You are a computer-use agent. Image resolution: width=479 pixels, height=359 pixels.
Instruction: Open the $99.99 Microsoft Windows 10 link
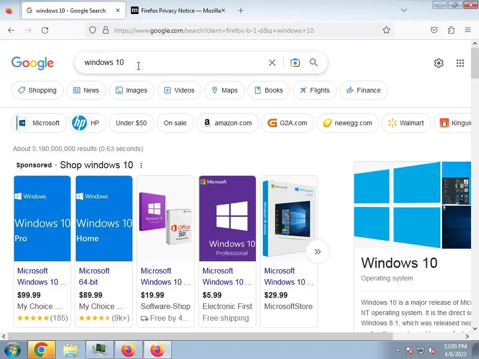42,276
